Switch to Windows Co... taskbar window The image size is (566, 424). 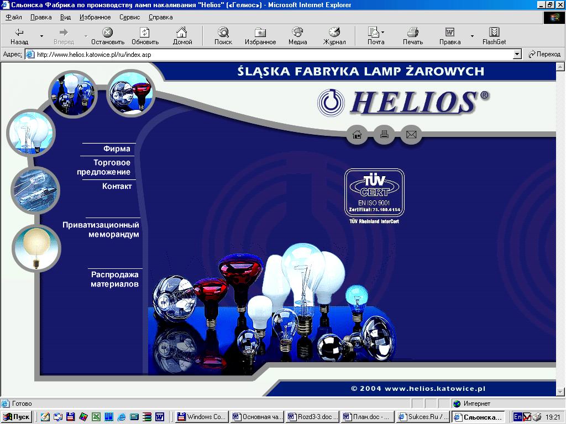coord(202,417)
